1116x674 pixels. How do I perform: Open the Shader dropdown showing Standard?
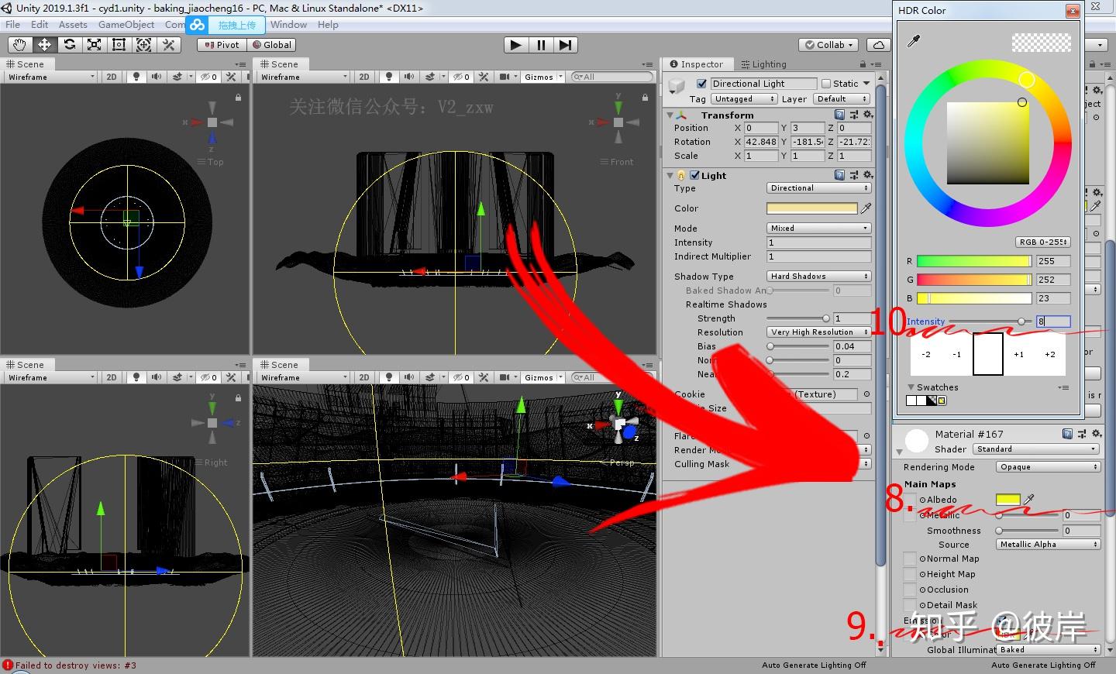[x=1037, y=449]
